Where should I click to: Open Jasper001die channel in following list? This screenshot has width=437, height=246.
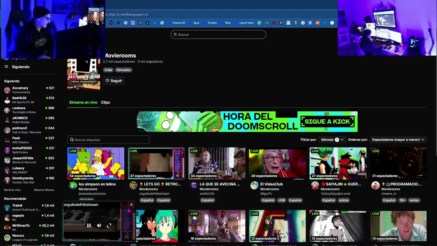[29, 160]
